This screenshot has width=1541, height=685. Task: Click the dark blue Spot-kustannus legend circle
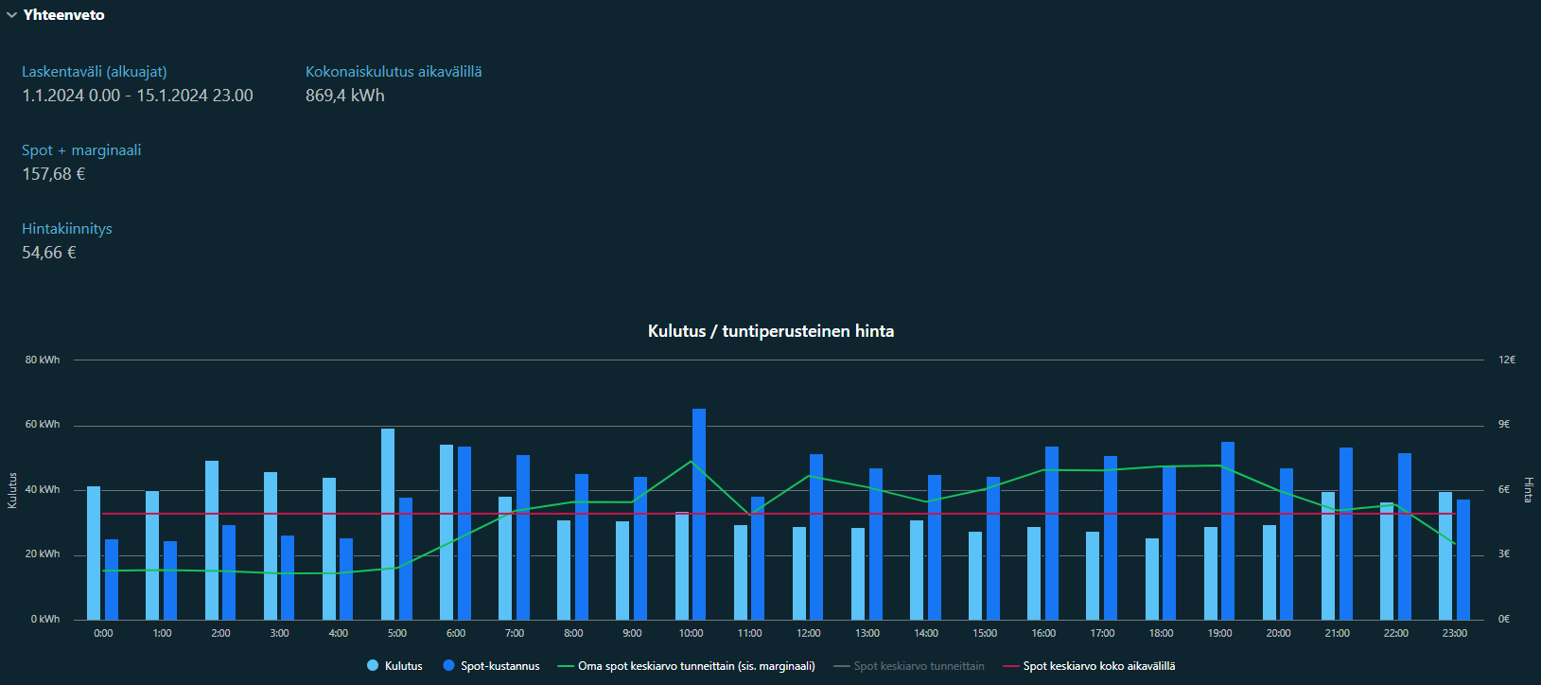(x=448, y=666)
